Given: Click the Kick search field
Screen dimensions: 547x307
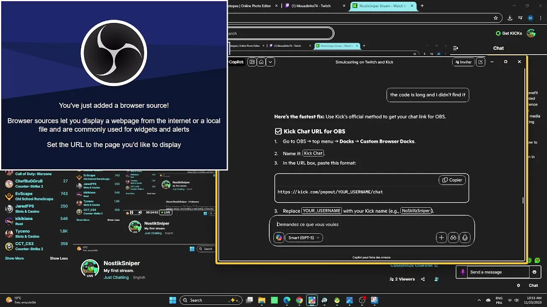Looking at the screenshot, I should (280, 33).
